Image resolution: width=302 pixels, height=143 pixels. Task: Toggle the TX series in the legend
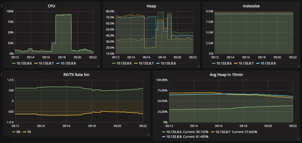(x=29, y=132)
